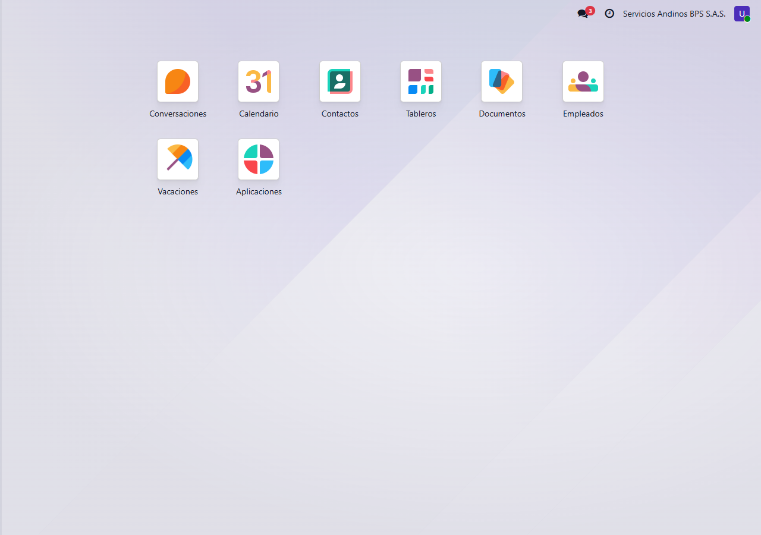Screen dimensions: 761x535
Task: View chat messages with 3 badge
Action: tap(586, 13)
